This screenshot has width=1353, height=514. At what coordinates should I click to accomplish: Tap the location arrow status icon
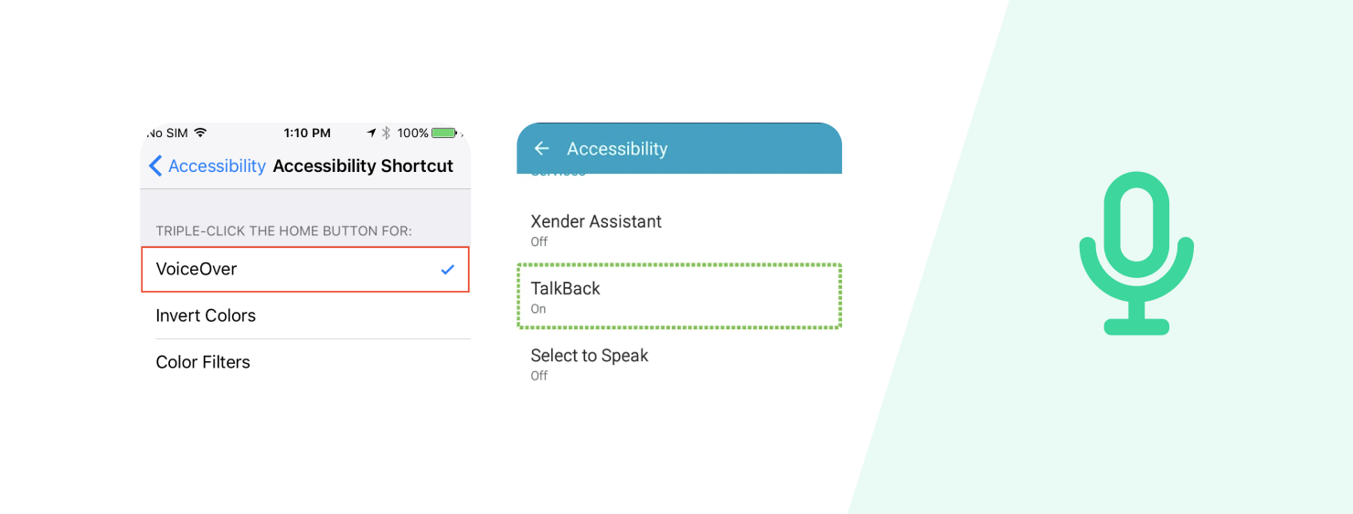[x=371, y=133]
